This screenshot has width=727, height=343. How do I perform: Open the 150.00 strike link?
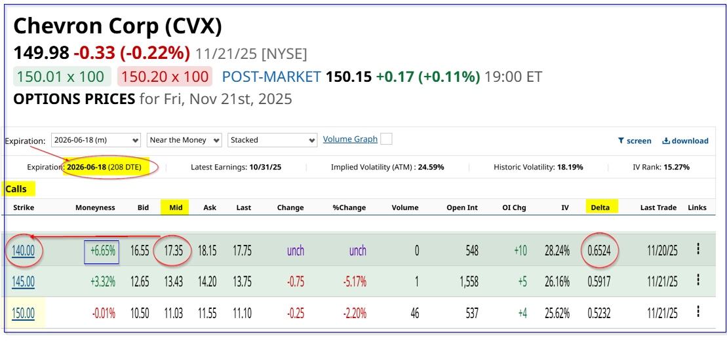(x=24, y=313)
